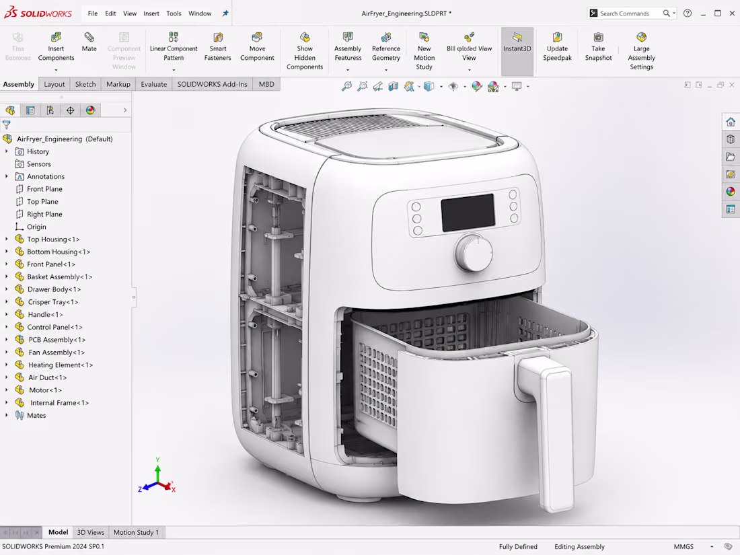Image resolution: width=740 pixels, height=555 pixels.
Task: Open Reference Geometry tool
Action: coord(386,46)
